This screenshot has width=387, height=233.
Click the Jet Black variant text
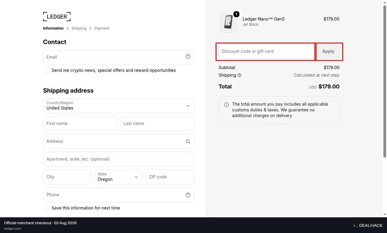[x=250, y=25]
